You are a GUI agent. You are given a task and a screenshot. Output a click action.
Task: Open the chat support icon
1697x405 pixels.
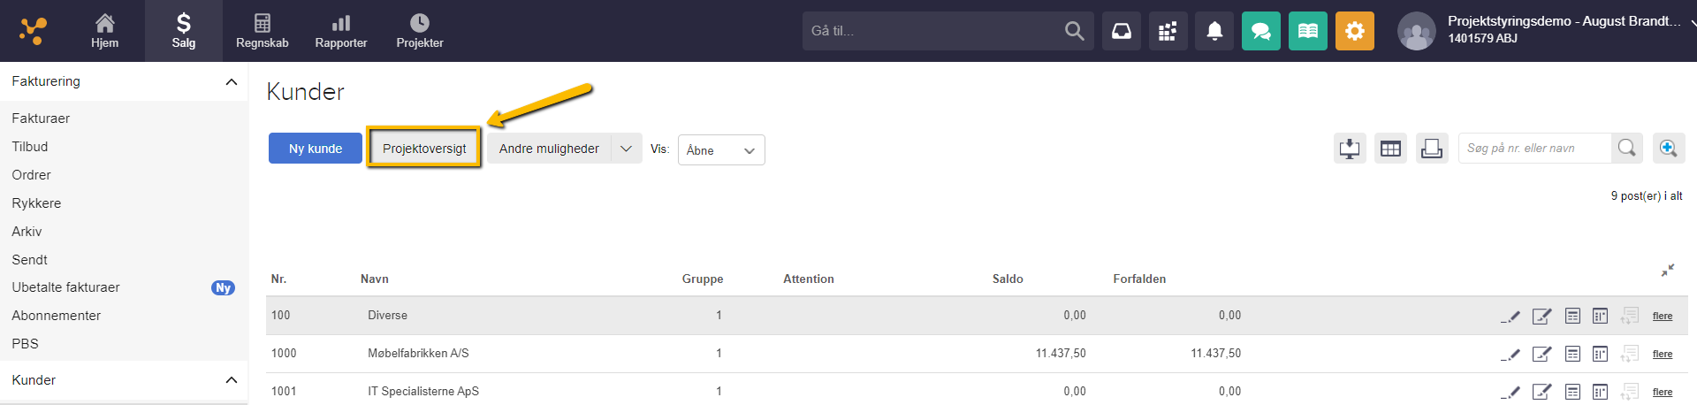pos(1260,32)
